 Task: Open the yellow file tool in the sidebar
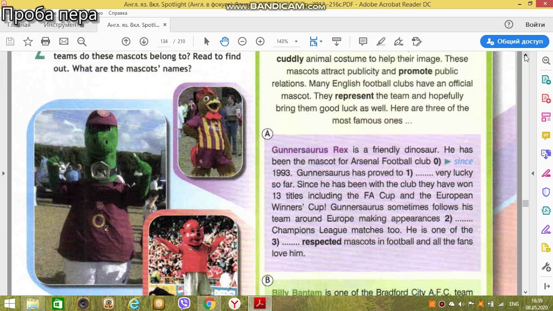coord(546,248)
